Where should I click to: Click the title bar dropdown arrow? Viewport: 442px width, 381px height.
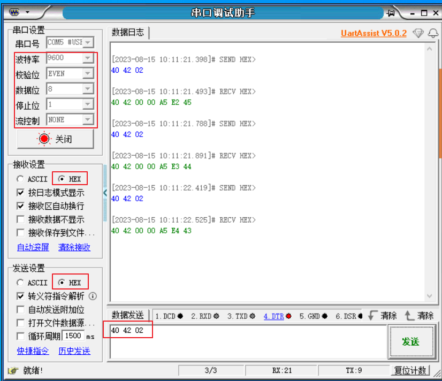coord(27,12)
